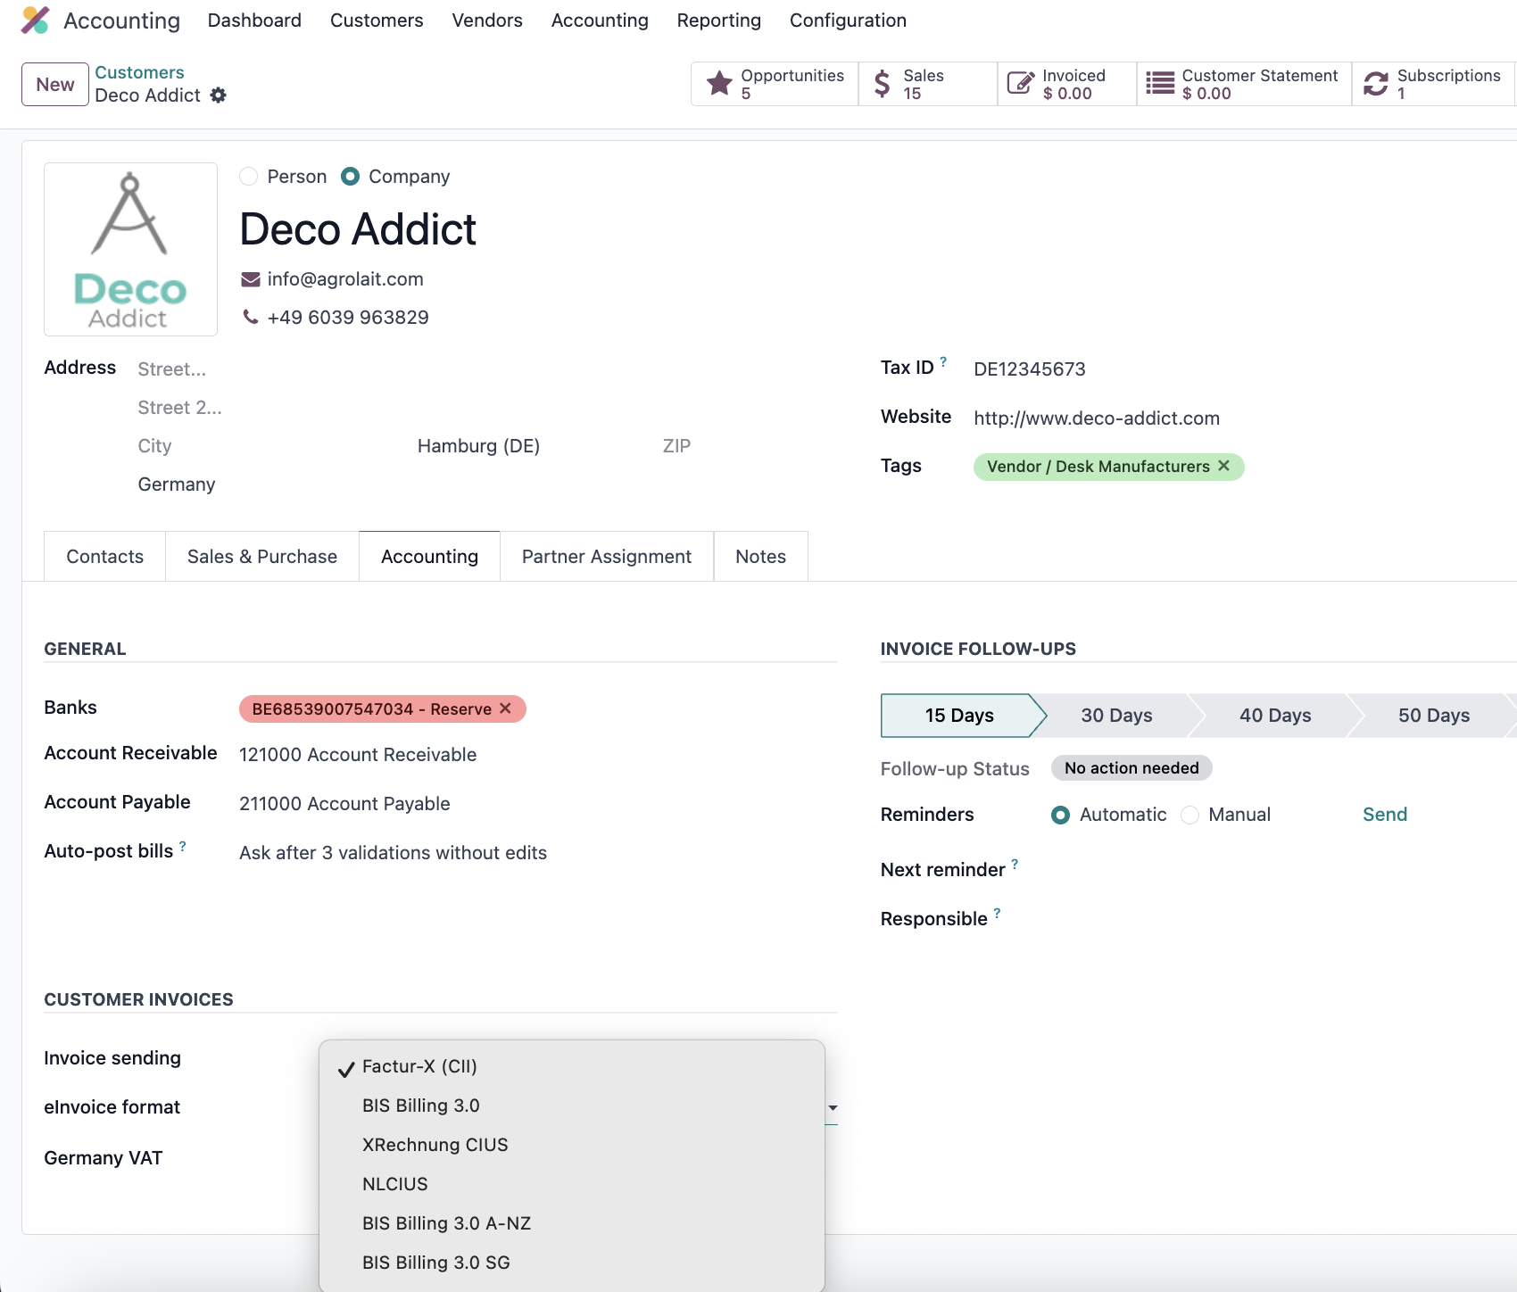
Task: Switch to the Partner Assignment tab
Action: 607,557
